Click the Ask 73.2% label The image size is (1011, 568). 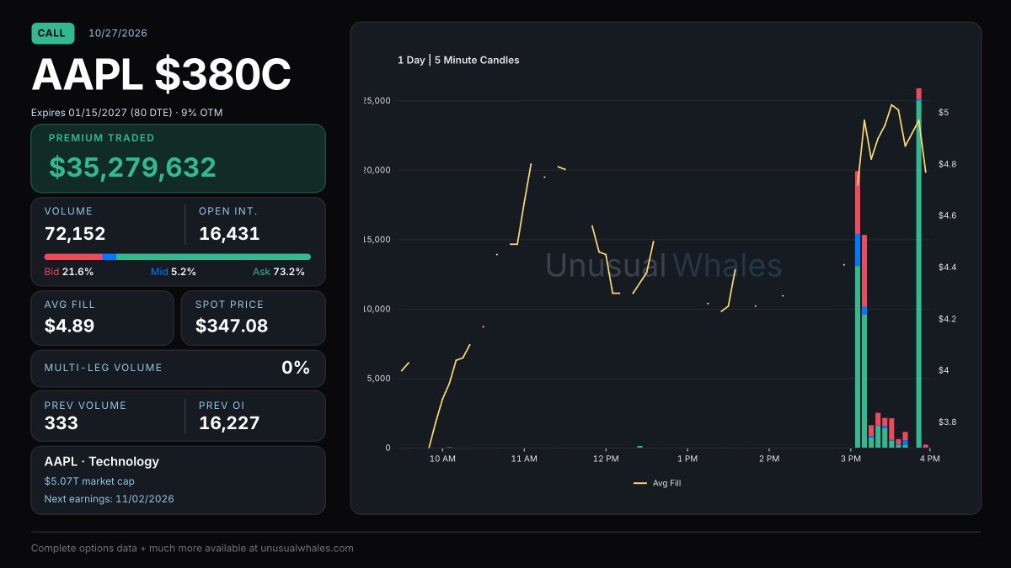click(x=279, y=272)
